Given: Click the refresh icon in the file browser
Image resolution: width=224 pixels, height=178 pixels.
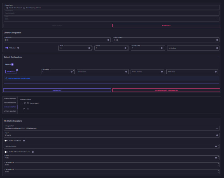Looking at the screenshot, I should [24, 109].
